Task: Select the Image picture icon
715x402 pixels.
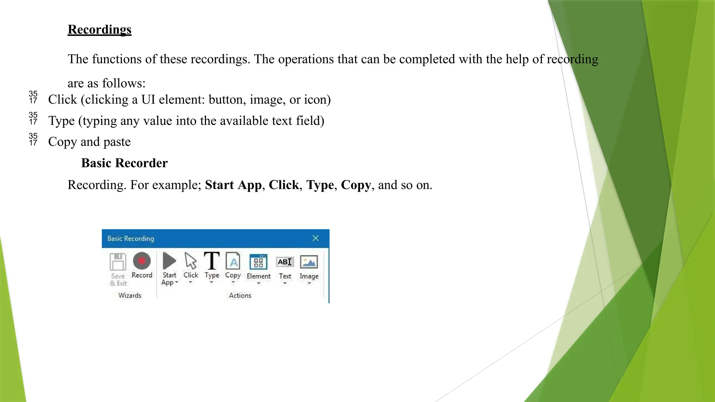Action: (x=309, y=262)
